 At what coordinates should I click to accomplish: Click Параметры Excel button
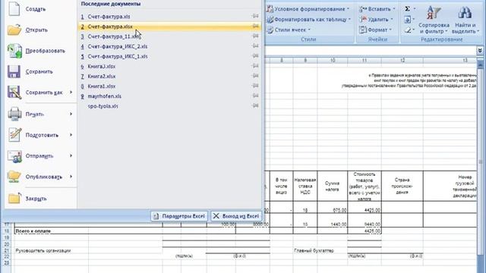179,216
